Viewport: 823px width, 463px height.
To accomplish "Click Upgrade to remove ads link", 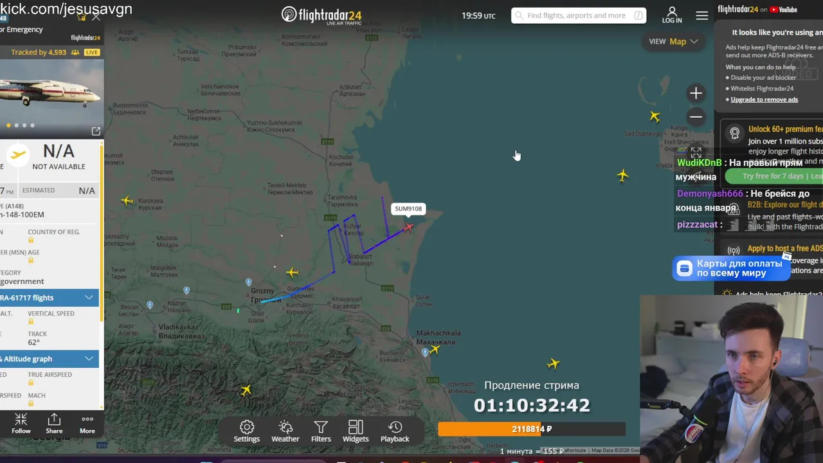I will (764, 99).
